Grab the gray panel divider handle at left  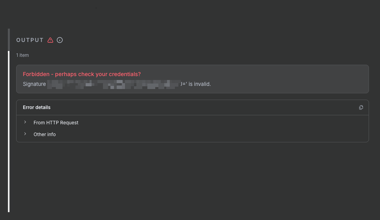tap(9, 40)
